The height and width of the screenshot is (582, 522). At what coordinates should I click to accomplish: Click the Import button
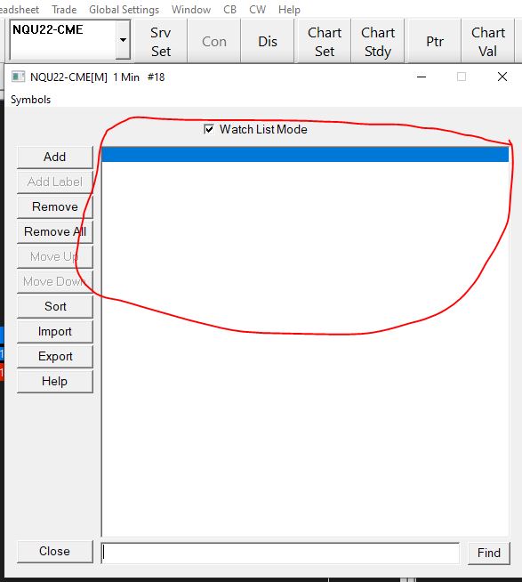55,331
